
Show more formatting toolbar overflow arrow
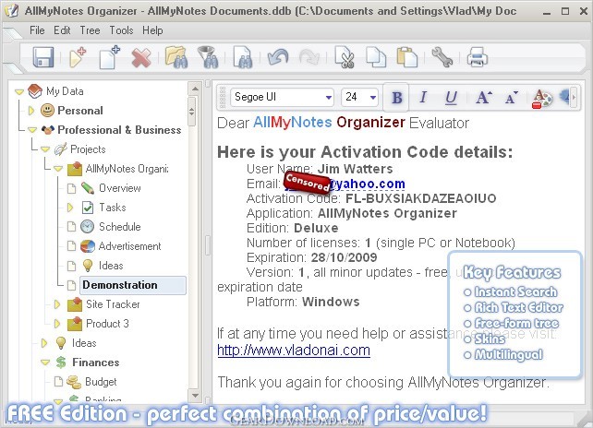click(x=575, y=98)
